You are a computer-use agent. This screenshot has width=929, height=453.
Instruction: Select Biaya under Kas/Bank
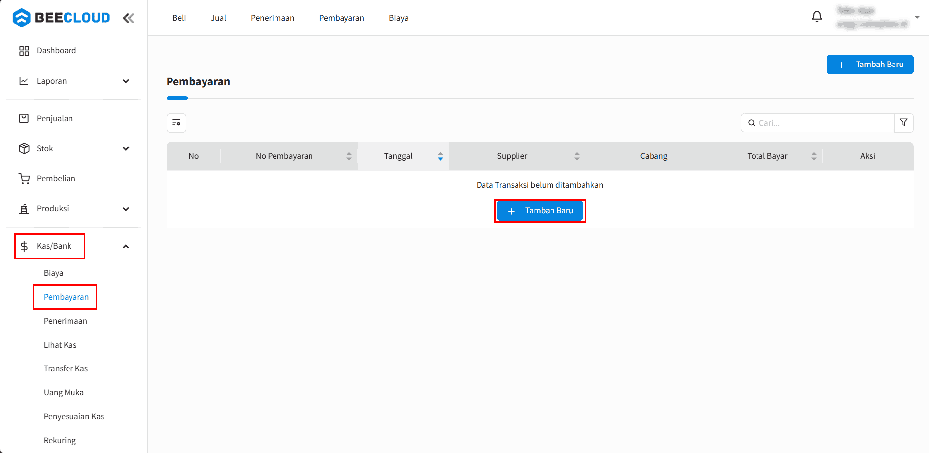[x=54, y=273]
